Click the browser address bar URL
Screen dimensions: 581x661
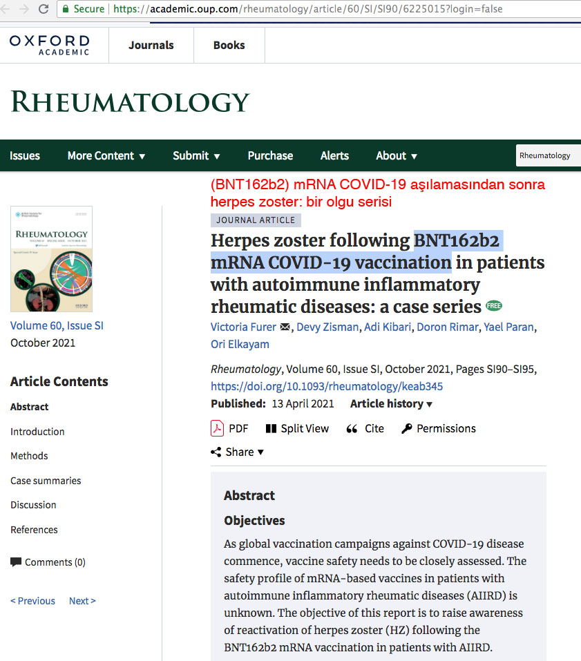tap(308, 9)
